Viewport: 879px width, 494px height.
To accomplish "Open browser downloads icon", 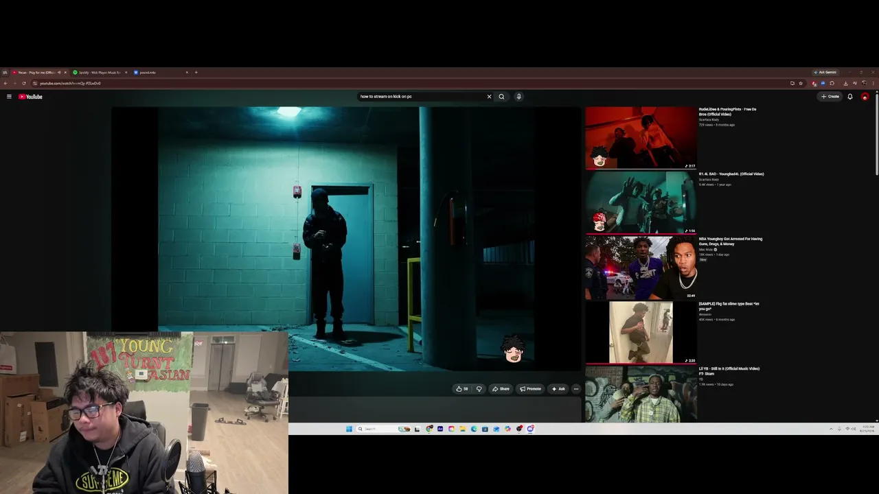I will [x=845, y=83].
